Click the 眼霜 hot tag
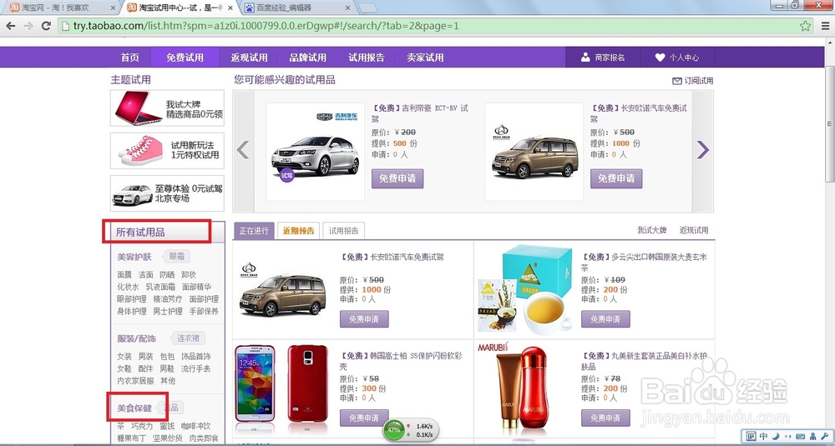 (177, 256)
